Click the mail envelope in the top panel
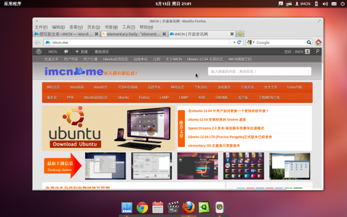 click(x=334, y=4)
